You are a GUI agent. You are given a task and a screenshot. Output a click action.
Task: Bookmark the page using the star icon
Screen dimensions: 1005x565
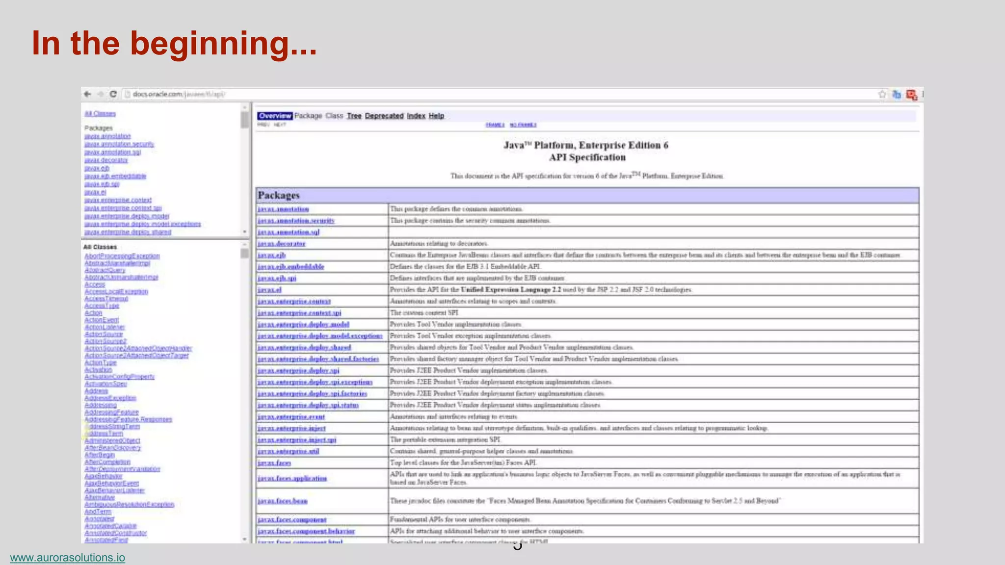coord(882,94)
